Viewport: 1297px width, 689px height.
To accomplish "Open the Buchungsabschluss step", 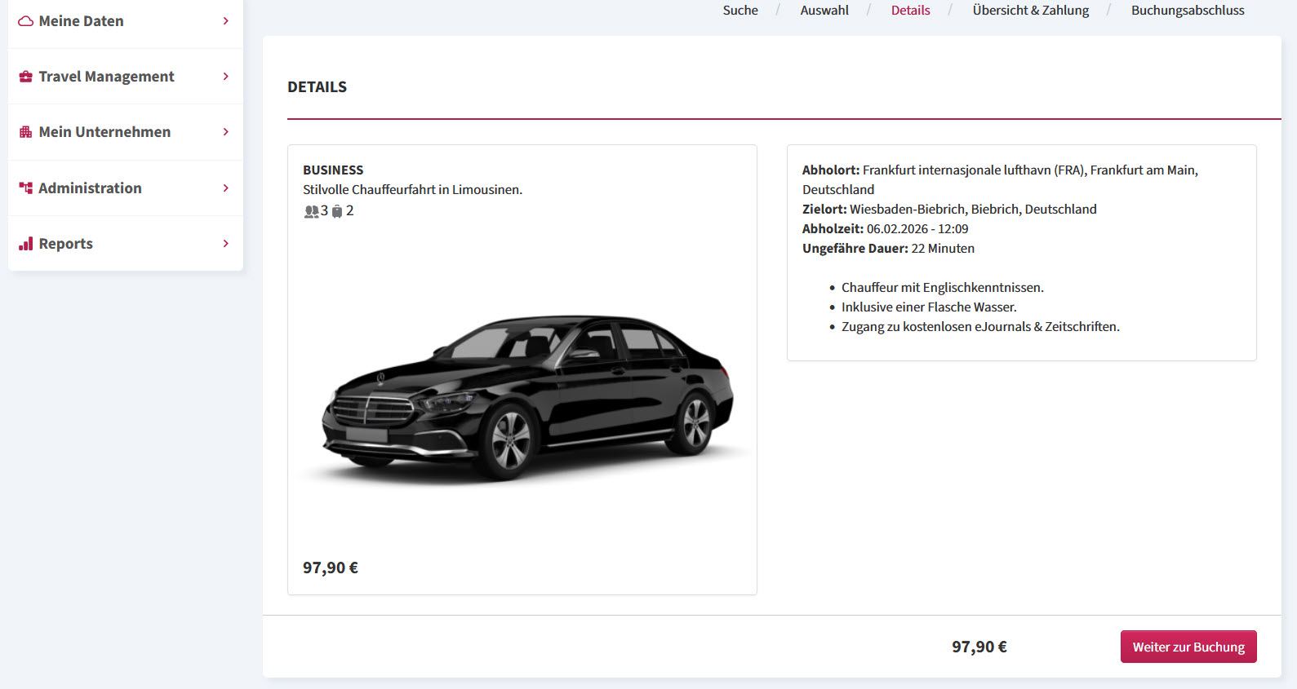I will (1188, 11).
